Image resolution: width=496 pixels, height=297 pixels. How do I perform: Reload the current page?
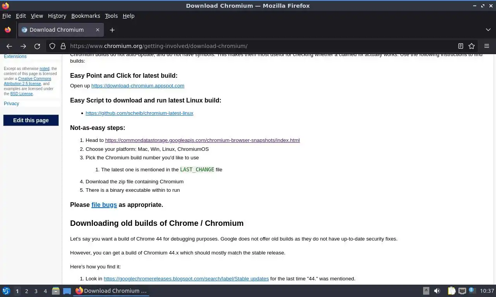[37, 46]
